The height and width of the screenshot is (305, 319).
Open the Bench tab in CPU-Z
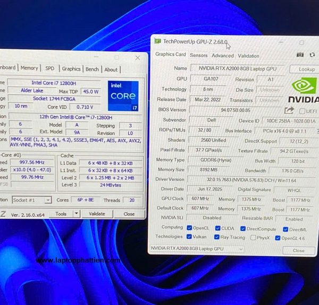pos(92,69)
